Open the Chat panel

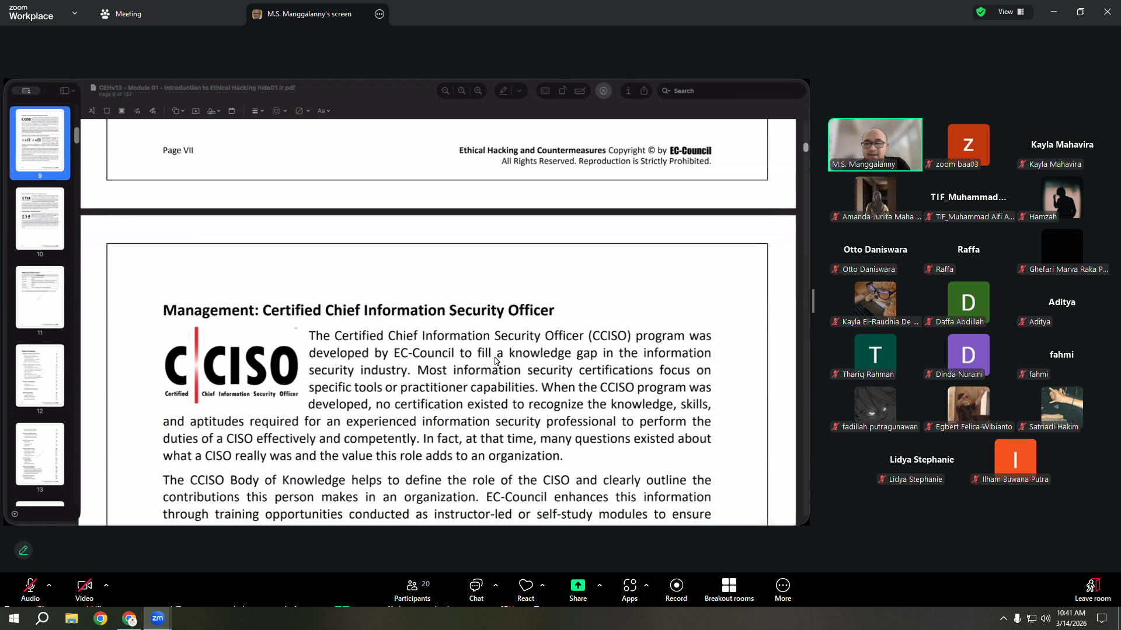[476, 589]
